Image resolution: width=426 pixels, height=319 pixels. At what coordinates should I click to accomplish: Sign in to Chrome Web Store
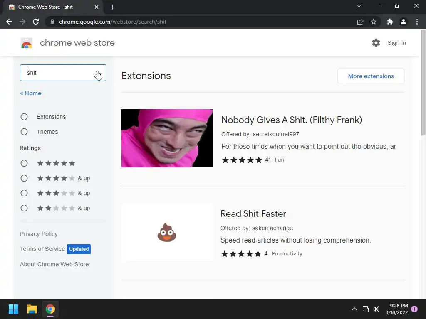pos(396,43)
